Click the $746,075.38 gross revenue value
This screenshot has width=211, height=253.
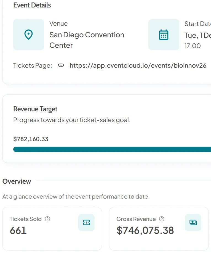click(x=145, y=230)
